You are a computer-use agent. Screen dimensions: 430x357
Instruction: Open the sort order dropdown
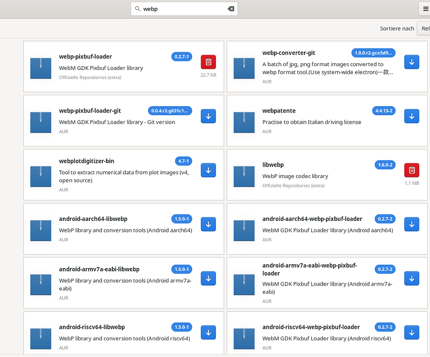click(x=423, y=29)
